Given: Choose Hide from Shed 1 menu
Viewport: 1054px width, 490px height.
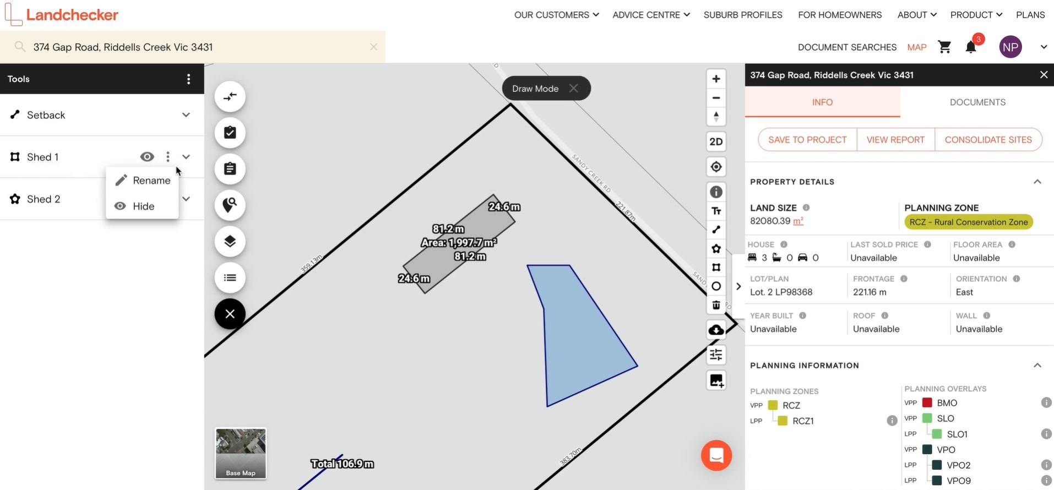Looking at the screenshot, I should pos(142,206).
